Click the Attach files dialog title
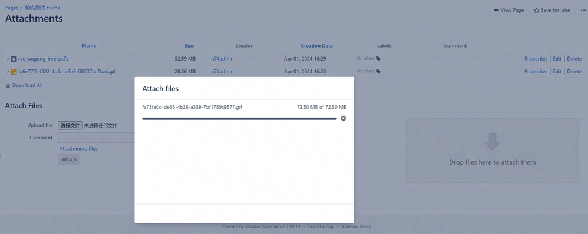 pyautogui.click(x=160, y=89)
